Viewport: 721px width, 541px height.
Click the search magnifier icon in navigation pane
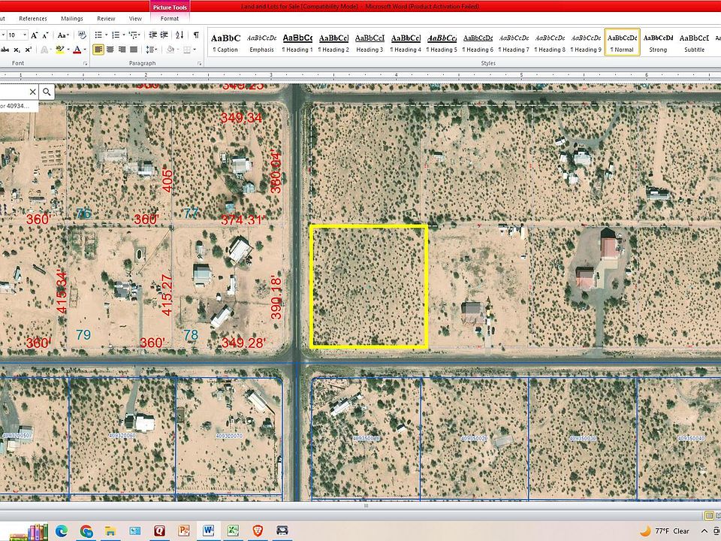[47, 92]
